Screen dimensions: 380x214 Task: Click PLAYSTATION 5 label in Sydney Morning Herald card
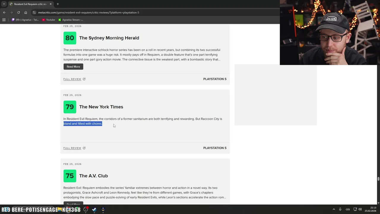pos(215,79)
